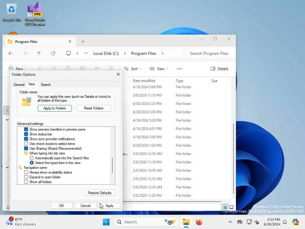Toggle the Details pane button
This screenshot has height=229, width=305.
click(x=220, y=69)
